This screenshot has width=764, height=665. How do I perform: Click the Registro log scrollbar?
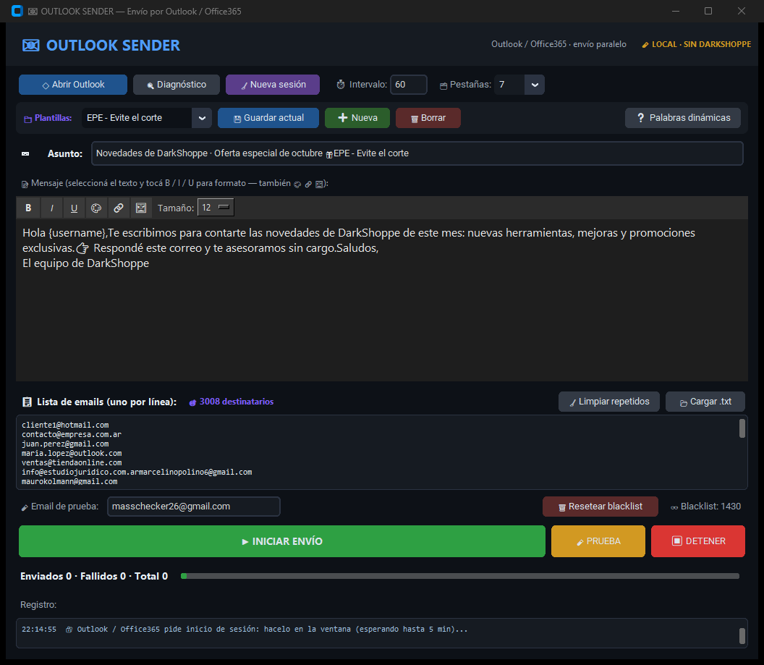point(742,636)
